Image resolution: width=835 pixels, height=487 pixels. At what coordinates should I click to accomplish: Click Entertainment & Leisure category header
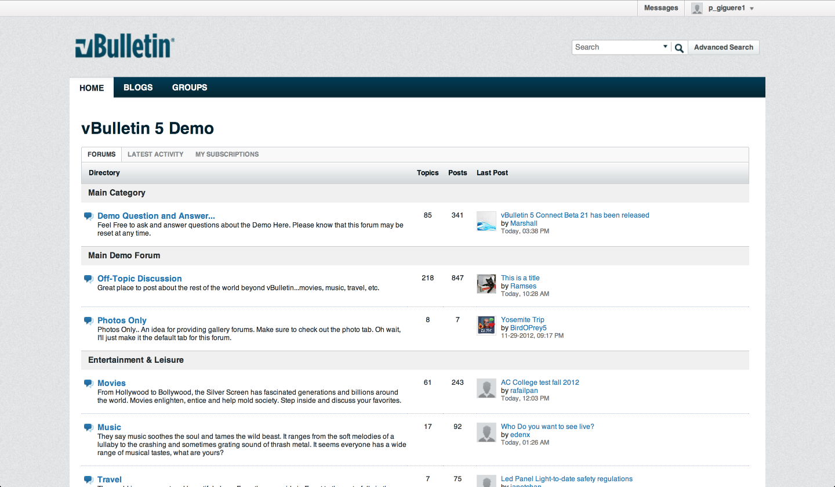click(136, 360)
